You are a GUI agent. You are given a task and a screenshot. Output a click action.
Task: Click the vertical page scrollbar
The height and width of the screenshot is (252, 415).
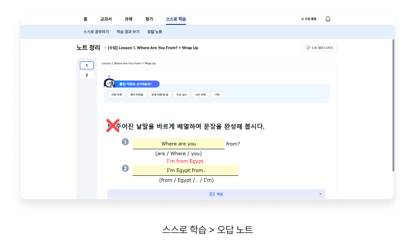click(393, 105)
